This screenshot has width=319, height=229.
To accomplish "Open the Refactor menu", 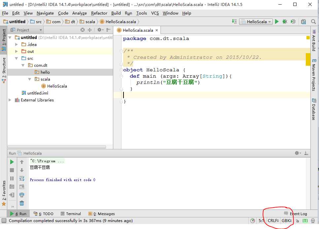I will point(99,13).
